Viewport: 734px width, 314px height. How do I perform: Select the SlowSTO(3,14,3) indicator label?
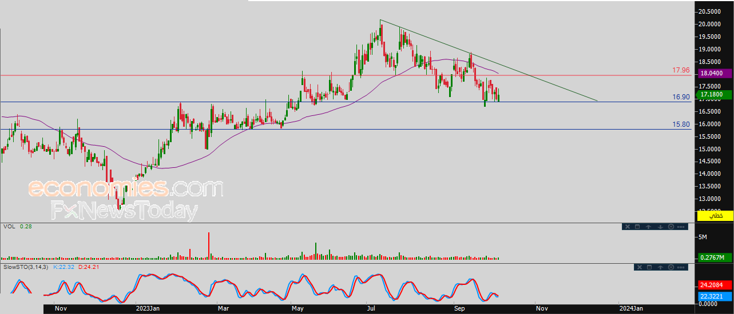26,267
